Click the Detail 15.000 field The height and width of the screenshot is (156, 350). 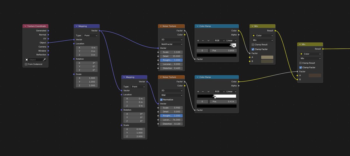(x=171, y=56)
